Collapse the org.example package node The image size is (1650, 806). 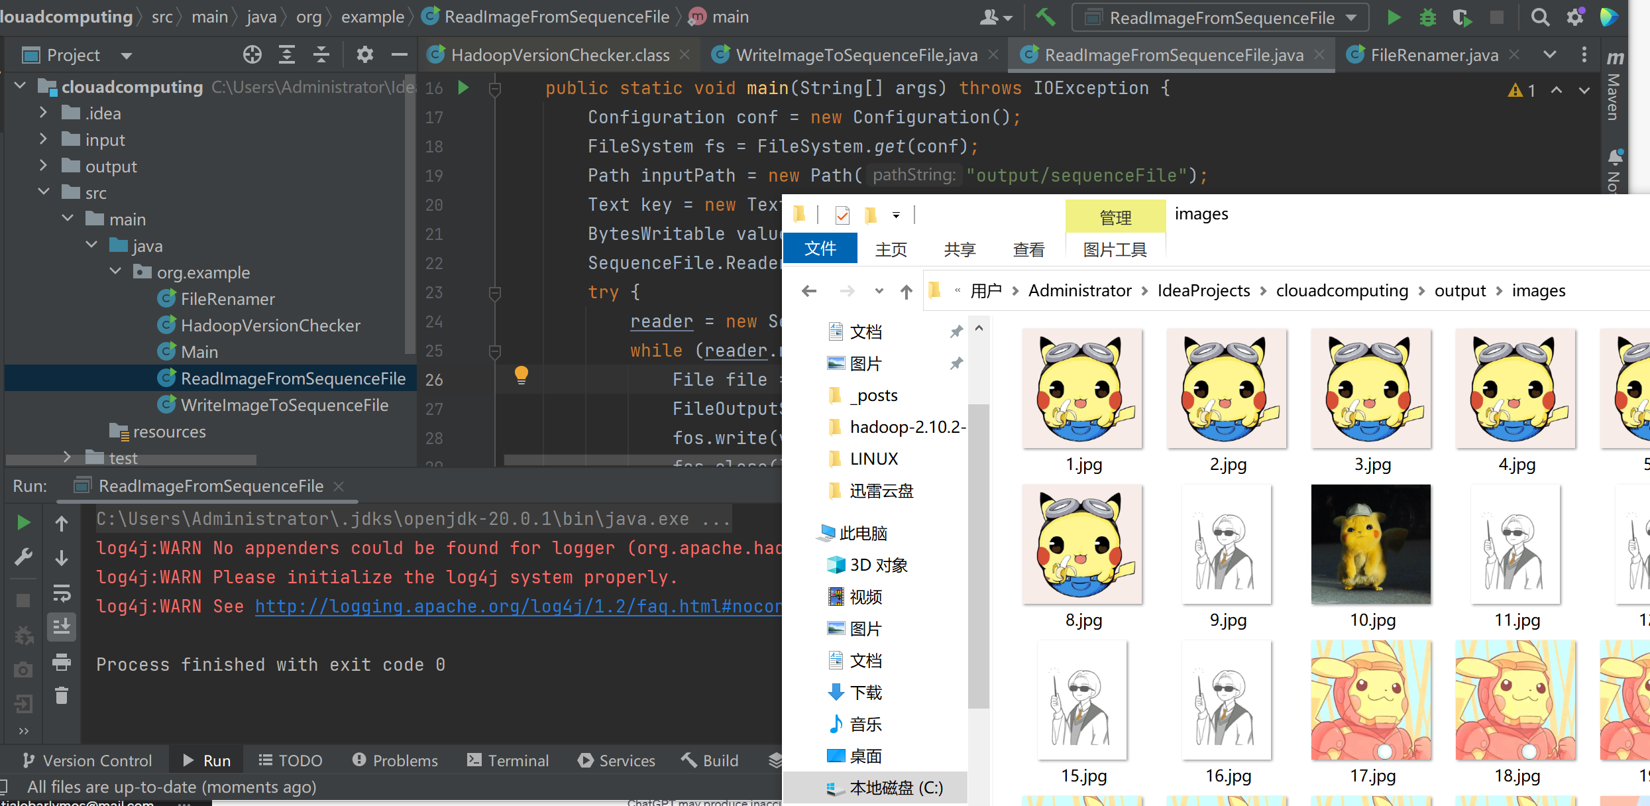coord(115,272)
